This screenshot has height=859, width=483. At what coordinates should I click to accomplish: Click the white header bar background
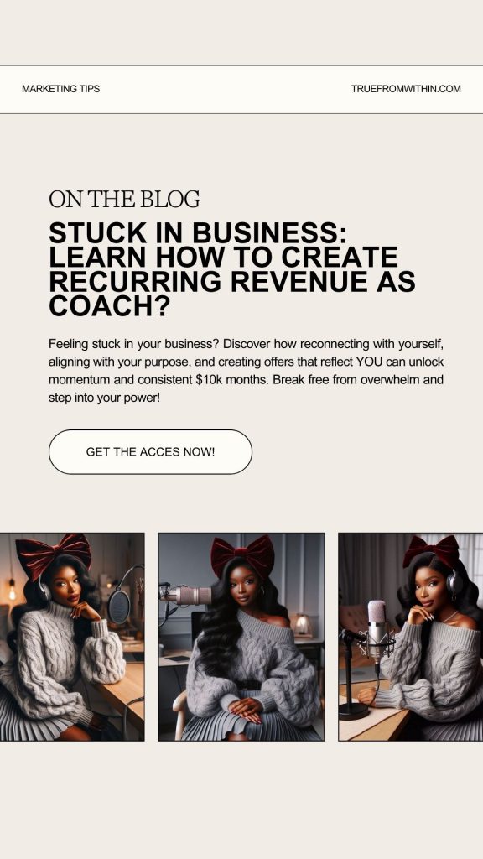tap(241, 90)
